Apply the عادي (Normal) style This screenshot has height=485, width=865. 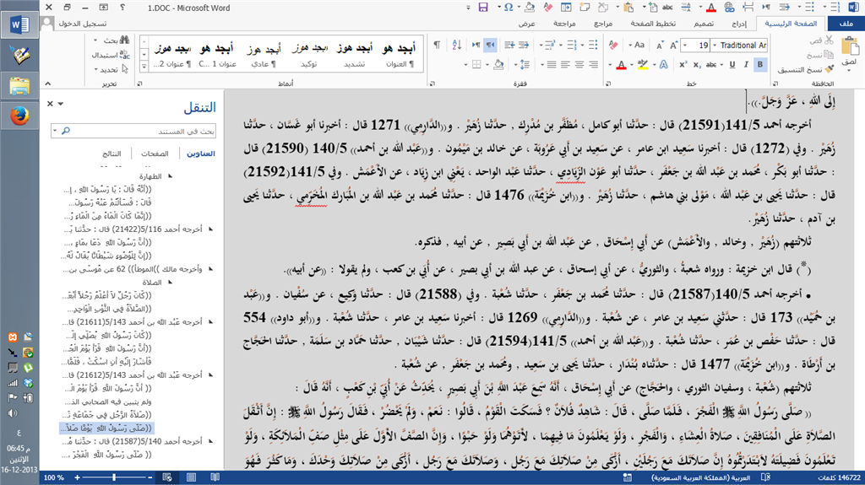(x=264, y=53)
